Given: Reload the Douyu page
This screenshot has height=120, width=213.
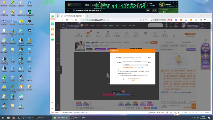Looking at the screenshot, I should 67,20.
